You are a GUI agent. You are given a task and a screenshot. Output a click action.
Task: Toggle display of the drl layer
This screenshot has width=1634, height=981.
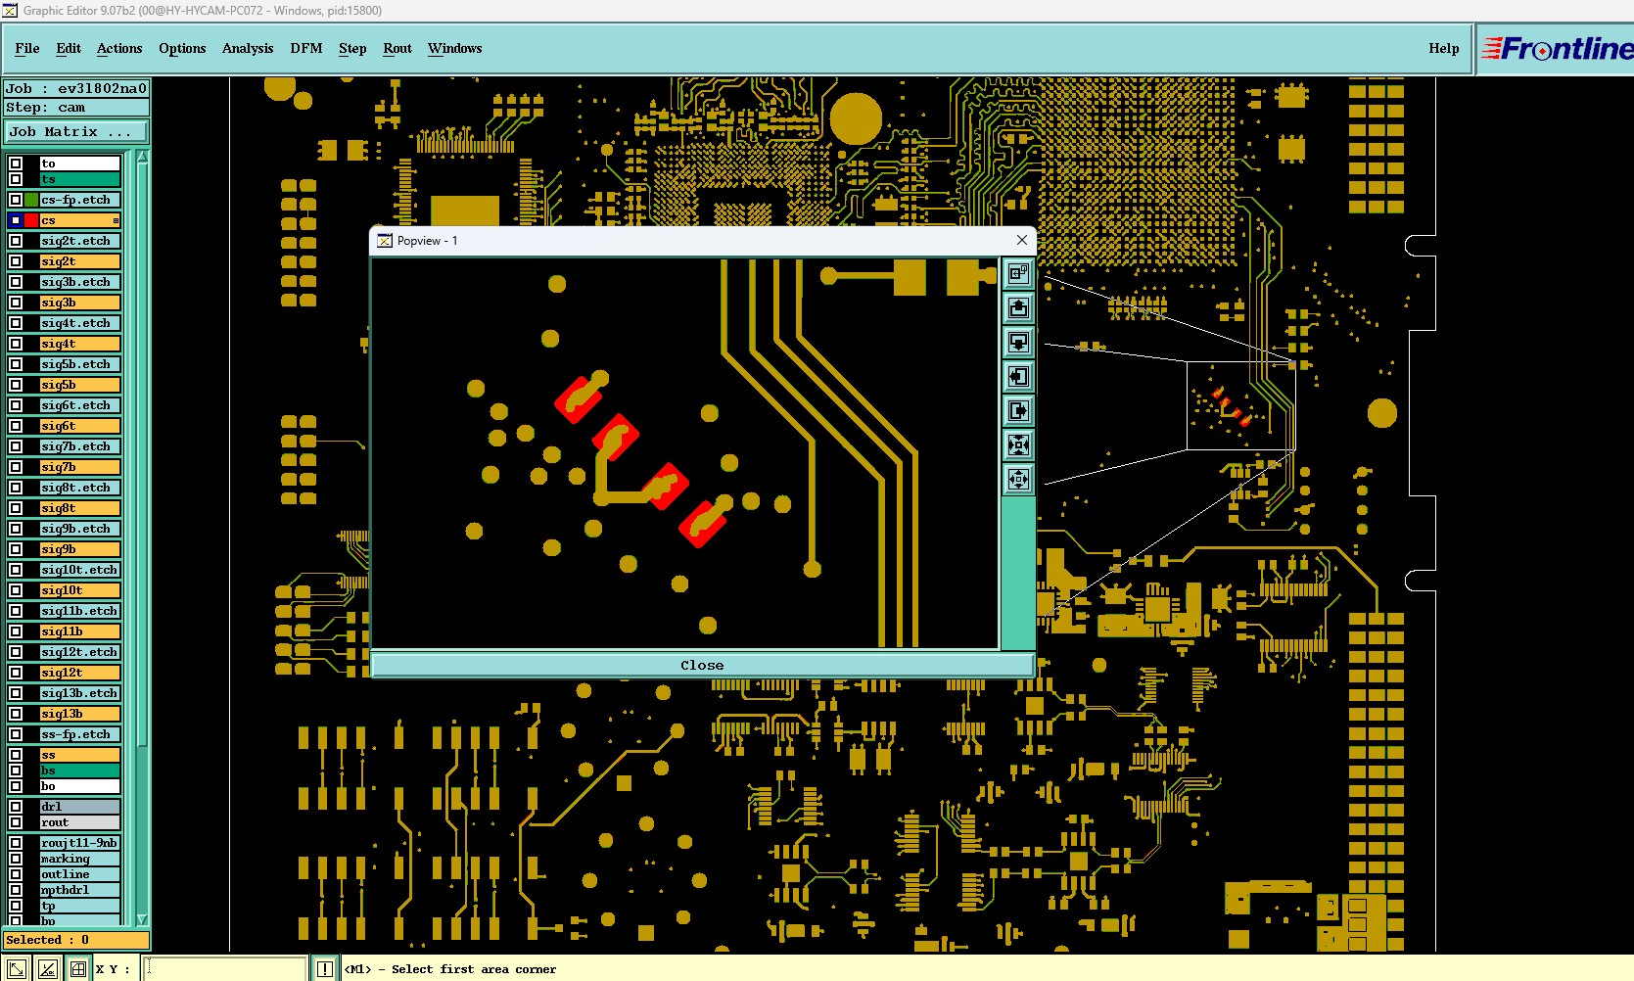pos(16,807)
